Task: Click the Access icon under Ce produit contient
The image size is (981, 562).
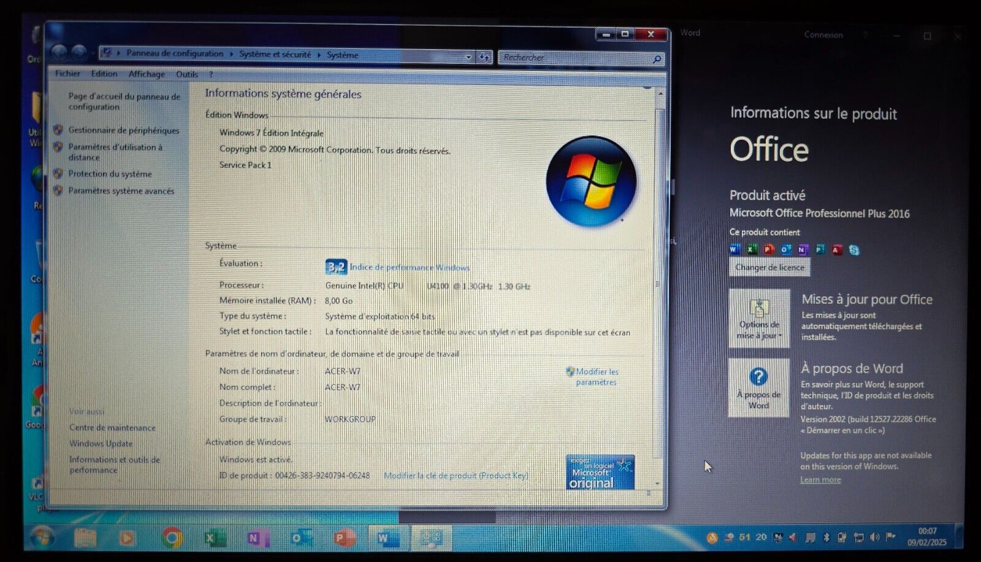Action: (837, 249)
